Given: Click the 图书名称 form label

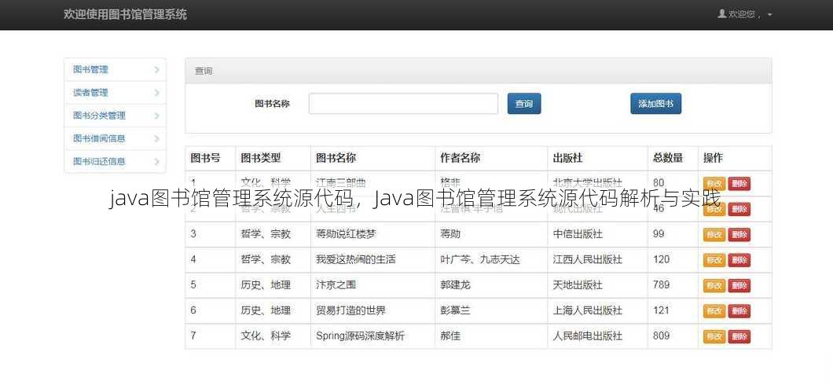Looking at the screenshot, I should (x=272, y=104).
